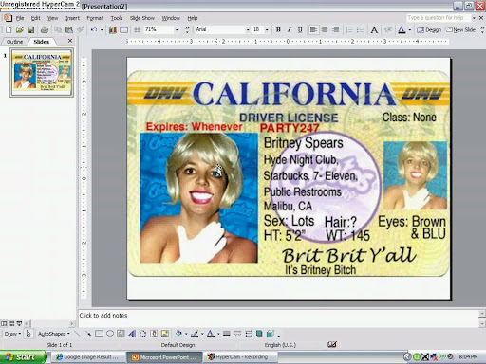Open the Arial font name dropdown

click(248, 29)
